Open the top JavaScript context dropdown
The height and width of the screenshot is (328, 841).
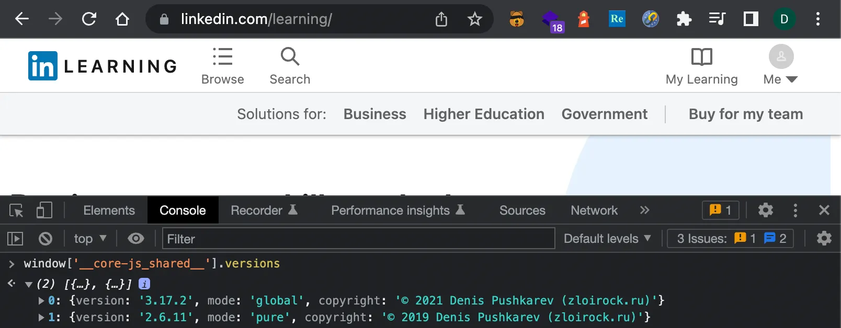coord(90,239)
